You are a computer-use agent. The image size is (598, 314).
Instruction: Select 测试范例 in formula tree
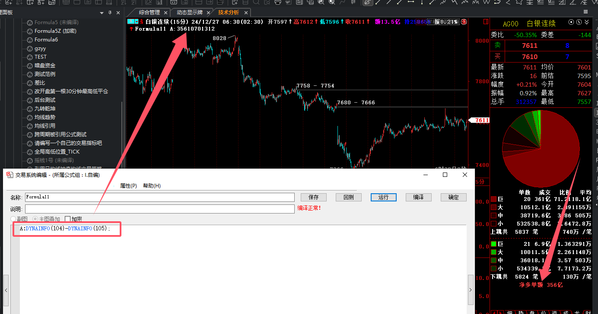[45, 74]
